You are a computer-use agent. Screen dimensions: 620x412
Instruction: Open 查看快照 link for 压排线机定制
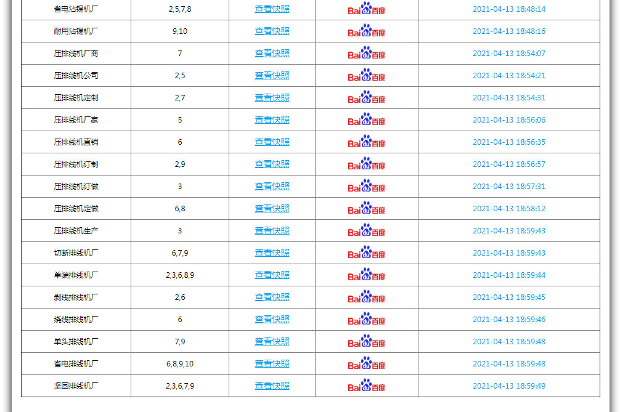coord(272,97)
